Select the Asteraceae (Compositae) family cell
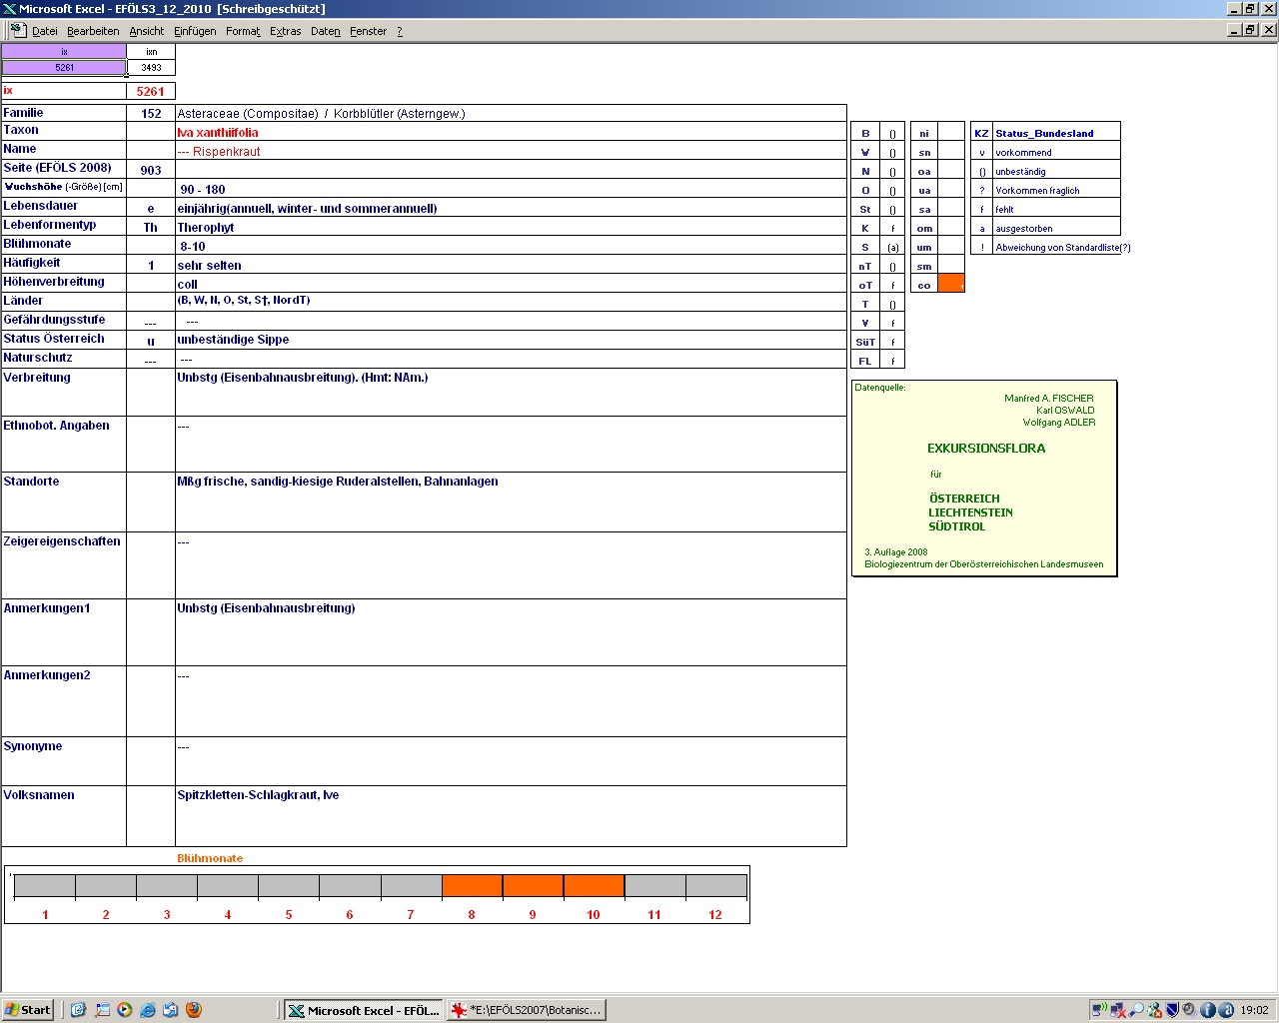The width and height of the screenshot is (1279, 1023). pos(511,113)
